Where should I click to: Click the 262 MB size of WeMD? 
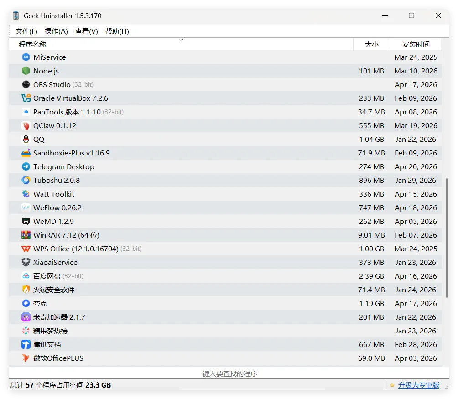[x=371, y=221]
